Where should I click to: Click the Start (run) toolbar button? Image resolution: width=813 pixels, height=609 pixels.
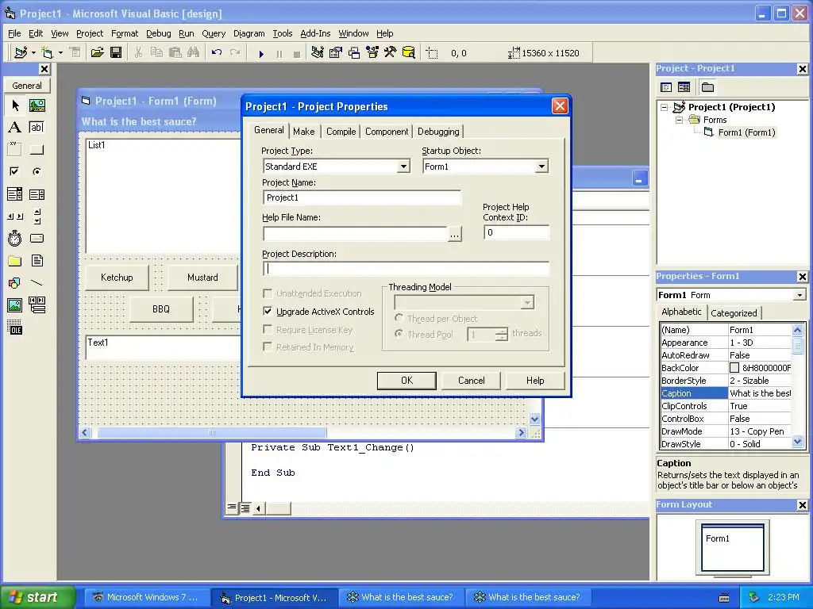(261, 53)
